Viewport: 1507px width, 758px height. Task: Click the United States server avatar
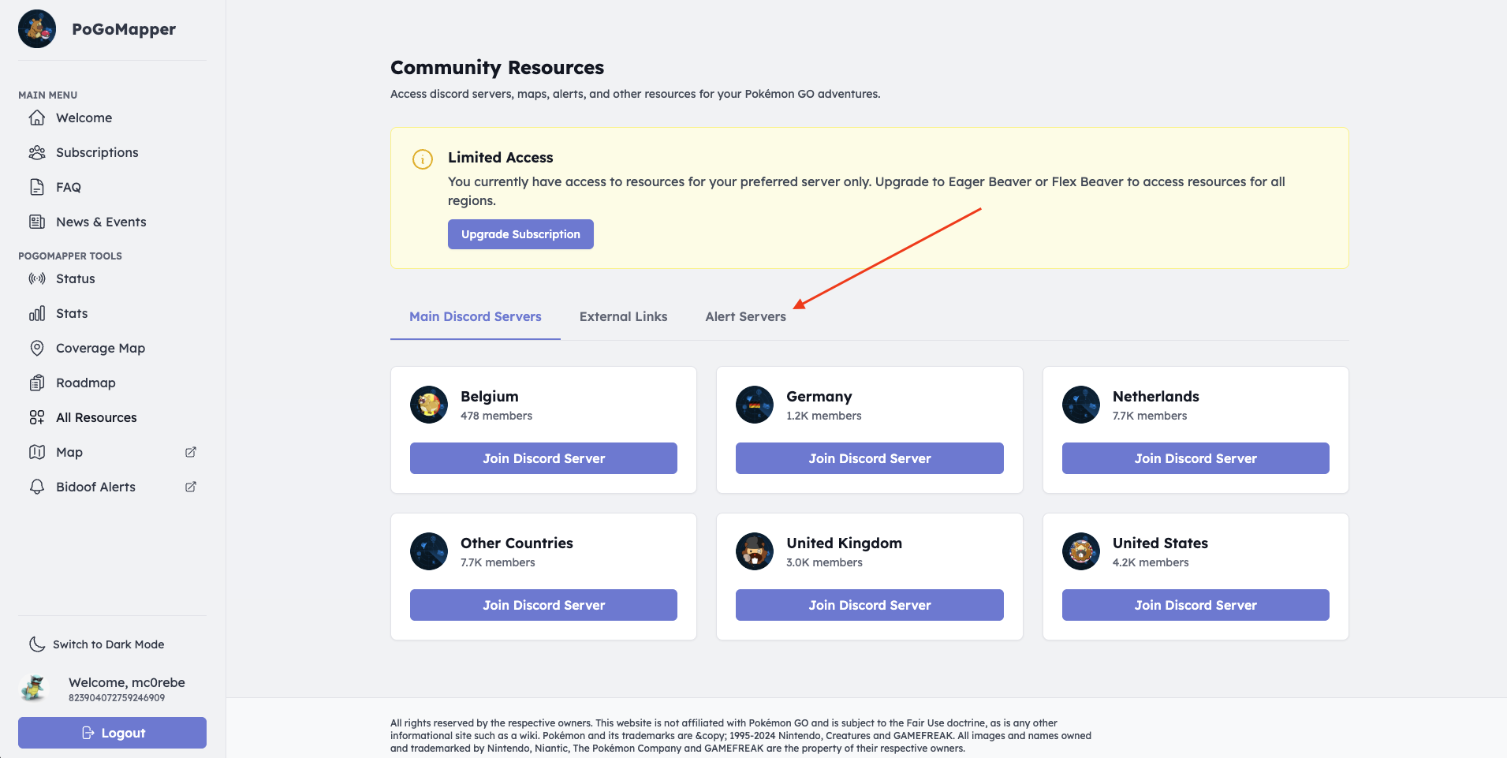1081,551
